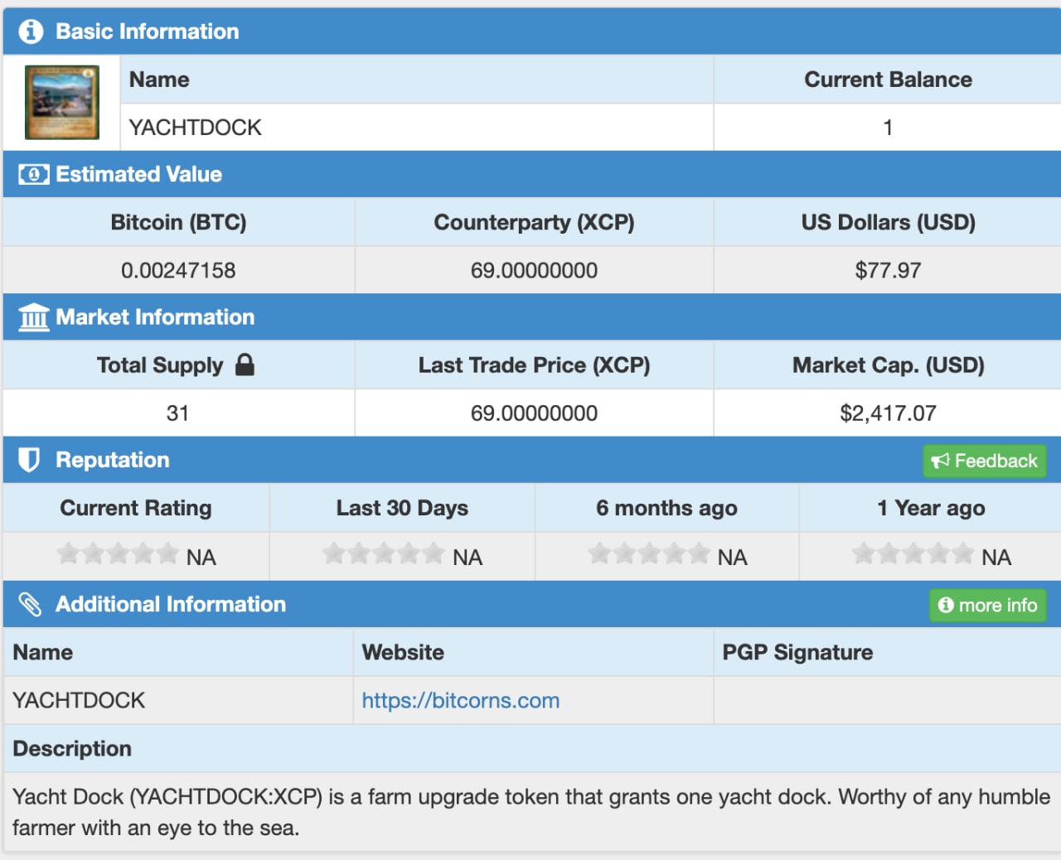The width and height of the screenshot is (1061, 860).
Task: Click the Yacht Dock description paragraph
Action: (x=531, y=812)
